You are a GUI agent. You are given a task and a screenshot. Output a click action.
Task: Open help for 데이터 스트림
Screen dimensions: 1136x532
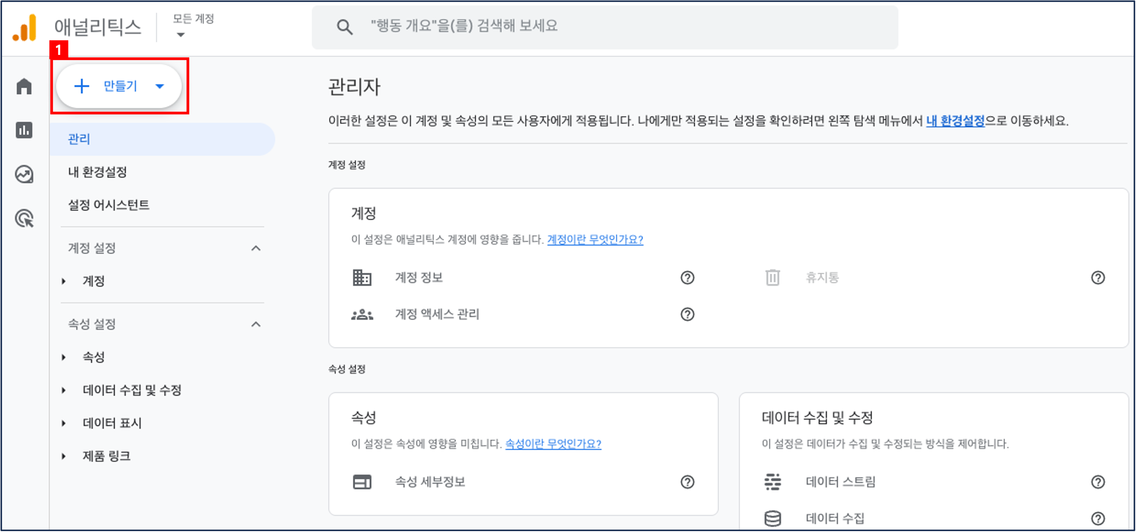(x=1098, y=482)
